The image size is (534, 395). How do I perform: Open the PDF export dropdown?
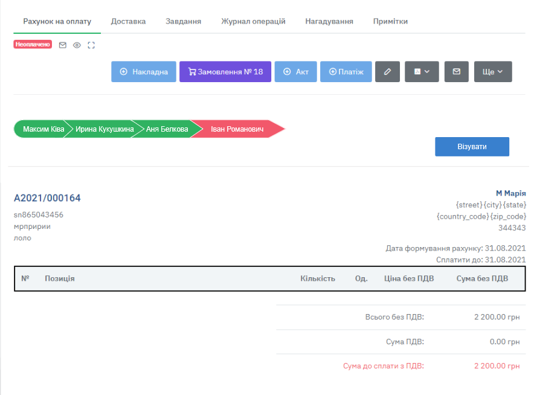(x=421, y=72)
